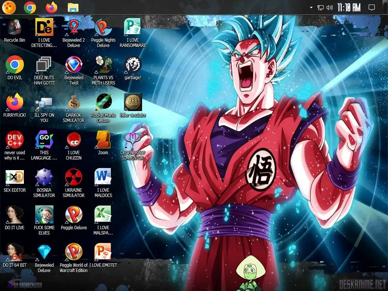Image resolution: width=388 pixels, height=291 pixels.
Task: Open the Dragon Ball start button
Action: click(x=9, y=8)
